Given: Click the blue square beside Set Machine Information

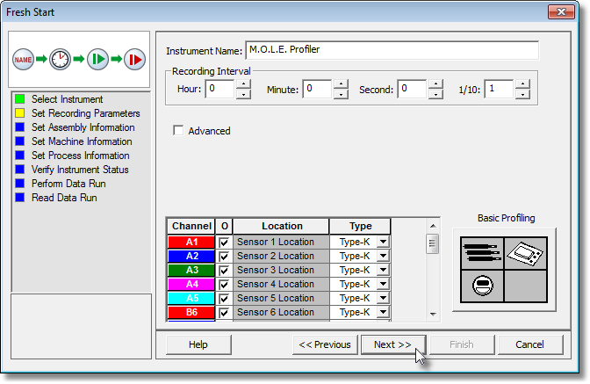Looking at the screenshot, I should tap(20, 141).
